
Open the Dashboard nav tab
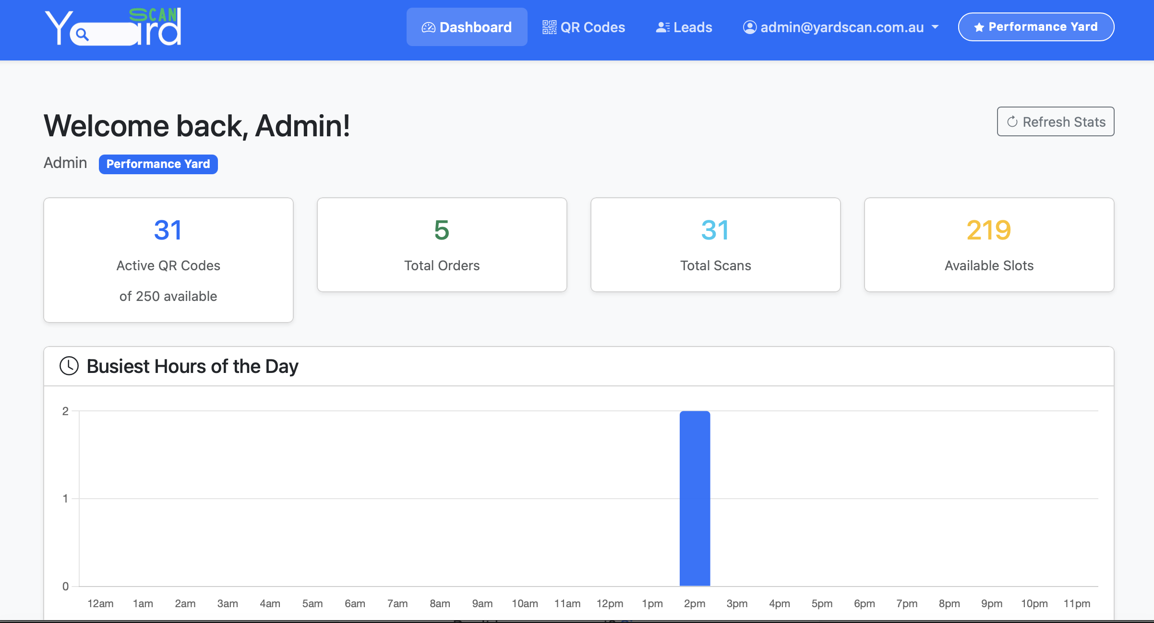point(467,27)
